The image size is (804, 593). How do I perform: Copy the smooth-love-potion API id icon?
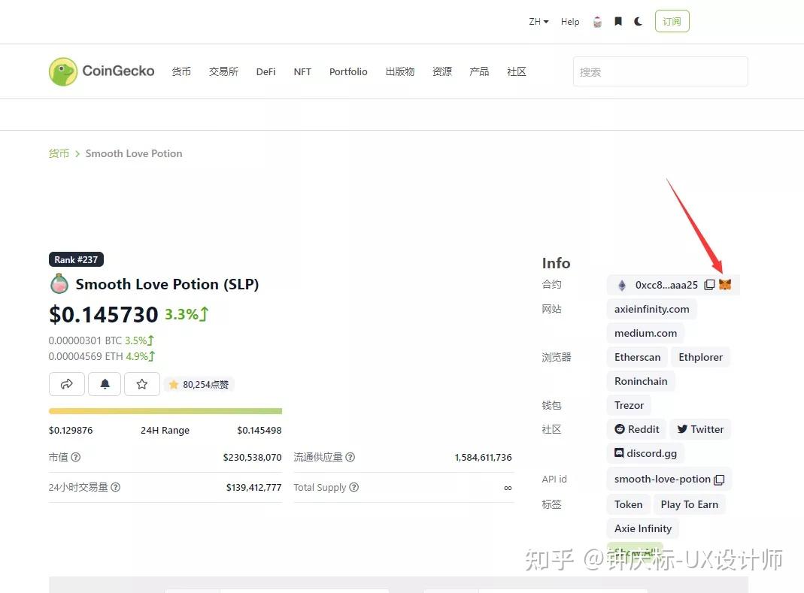click(x=720, y=480)
